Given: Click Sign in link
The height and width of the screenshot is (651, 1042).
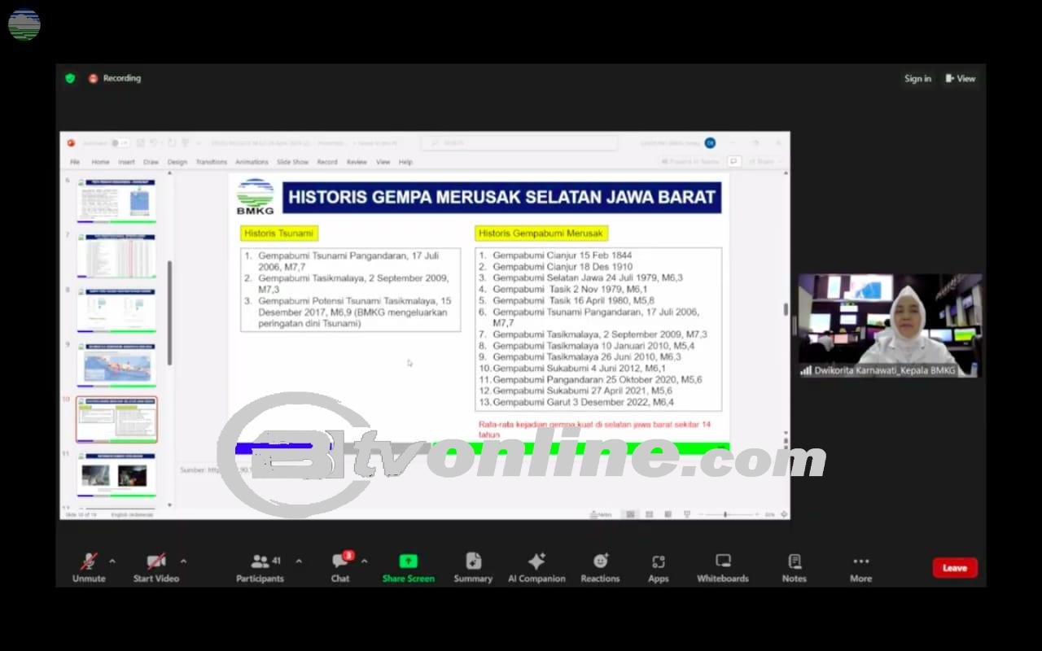Looking at the screenshot, I should [917, 79].
